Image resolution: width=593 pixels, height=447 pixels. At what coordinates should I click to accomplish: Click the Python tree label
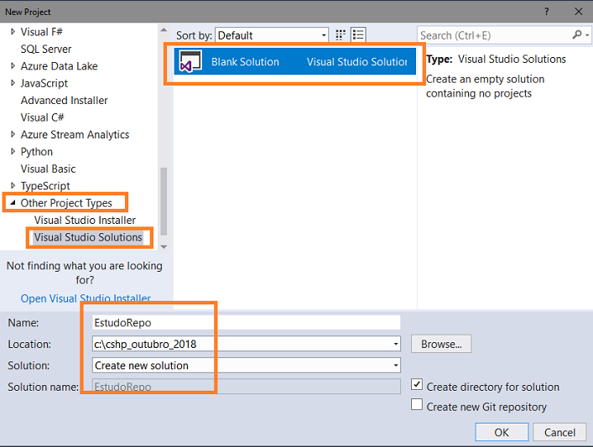[37, 152]
